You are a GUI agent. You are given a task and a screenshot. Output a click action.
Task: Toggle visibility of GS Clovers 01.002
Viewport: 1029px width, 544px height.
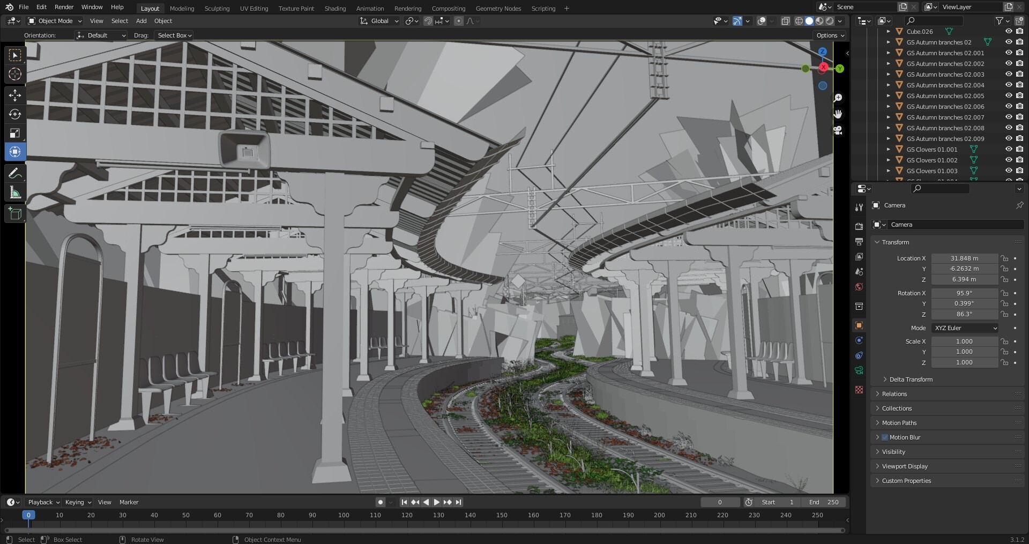(x=1008, y=160)
